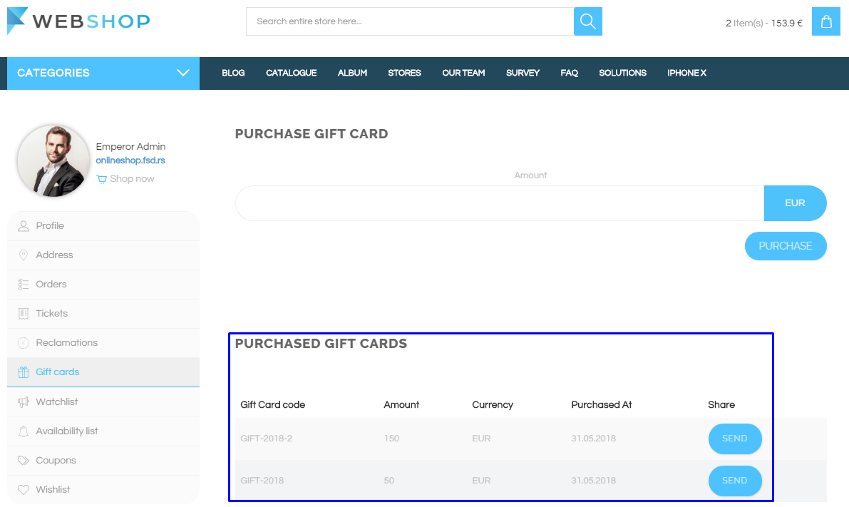This screenshot has width=849, height=507.
Task: Click the Tickets receipt icon
Action: point(24,314)
